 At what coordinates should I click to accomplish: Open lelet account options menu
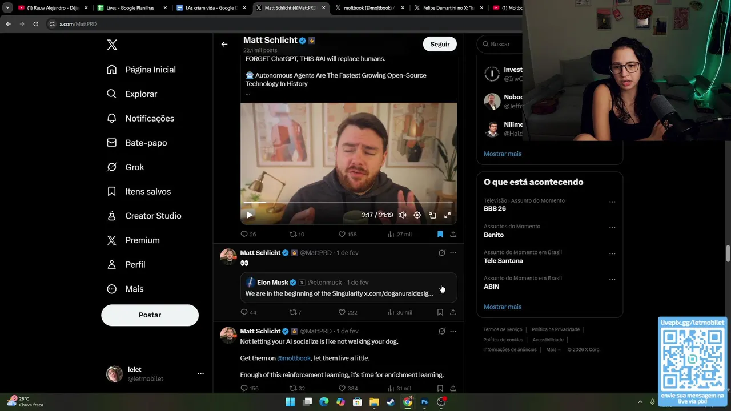point(200,374)
